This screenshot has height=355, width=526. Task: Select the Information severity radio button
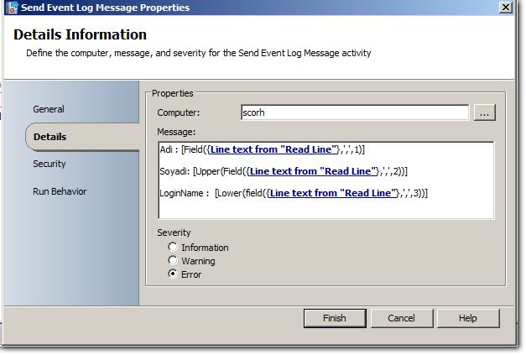click(173, 248)
